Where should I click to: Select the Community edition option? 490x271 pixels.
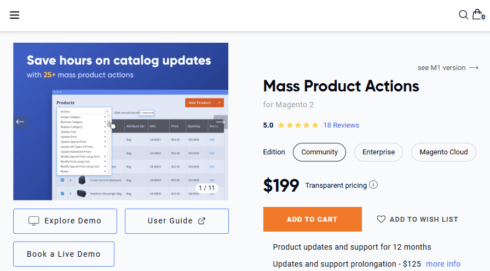click(x=319, y=152)
